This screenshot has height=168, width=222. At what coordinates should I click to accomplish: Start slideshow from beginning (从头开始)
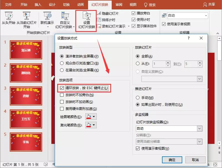pyautogui.click(x=9, y=18)
